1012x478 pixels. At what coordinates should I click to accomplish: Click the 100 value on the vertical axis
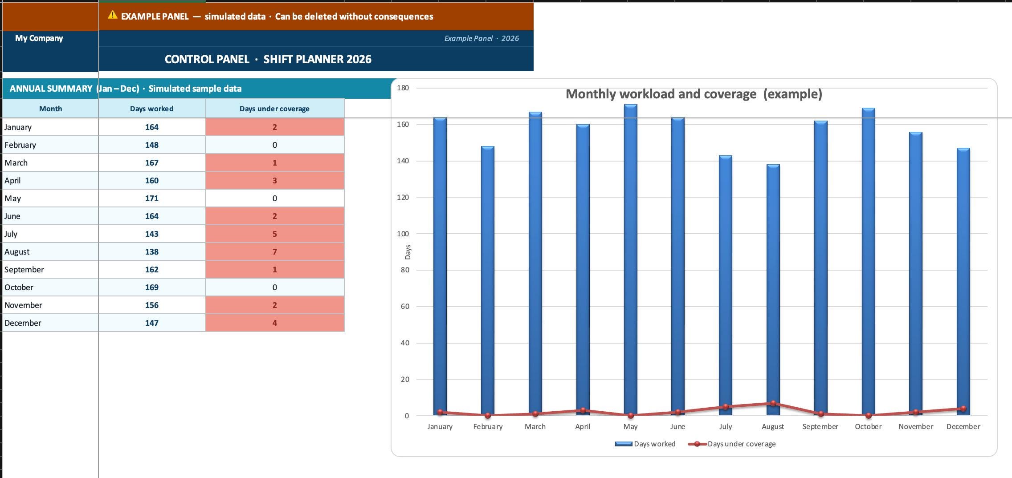tap(403, 234)
